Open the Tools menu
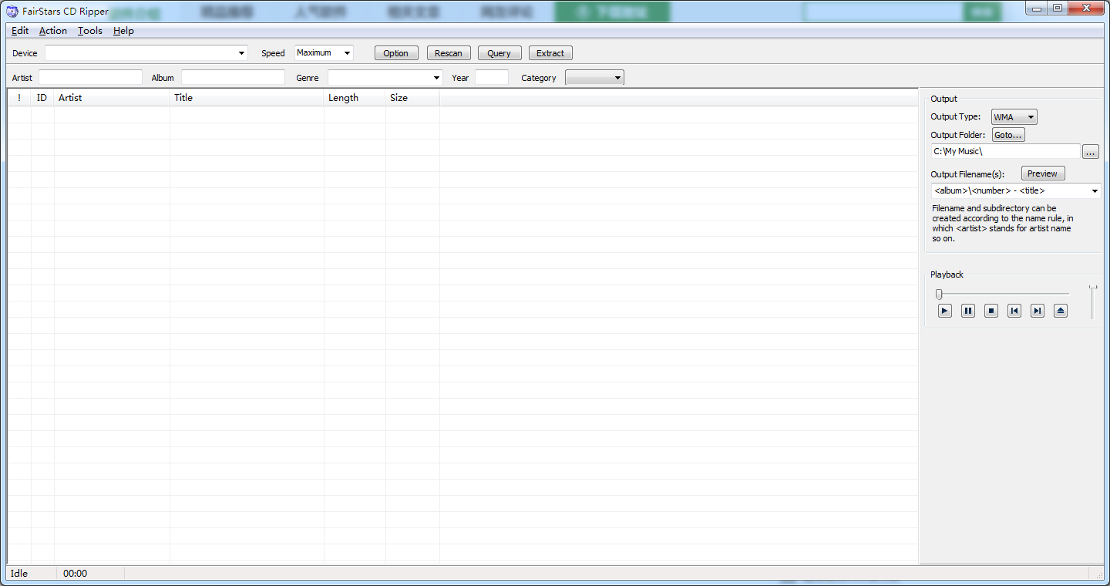This screenshot has height=586, width=1110. (x=90, y=31)
